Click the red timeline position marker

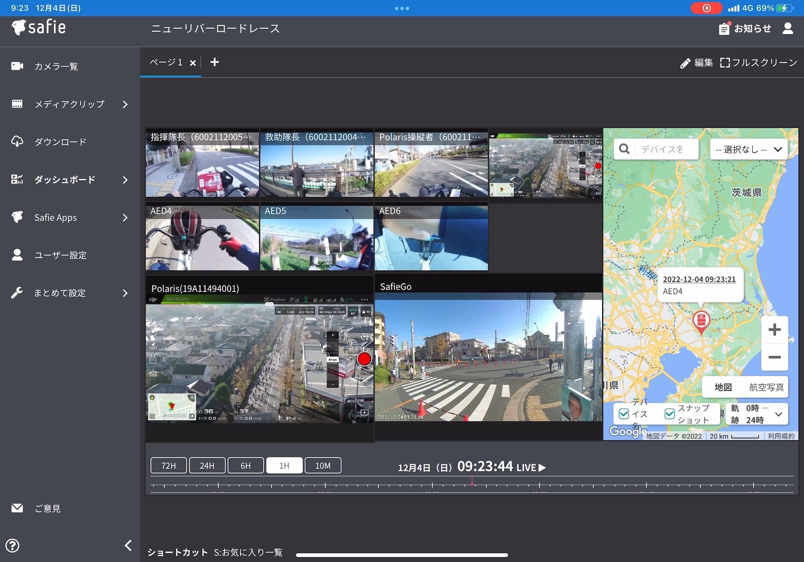(472, 482)
